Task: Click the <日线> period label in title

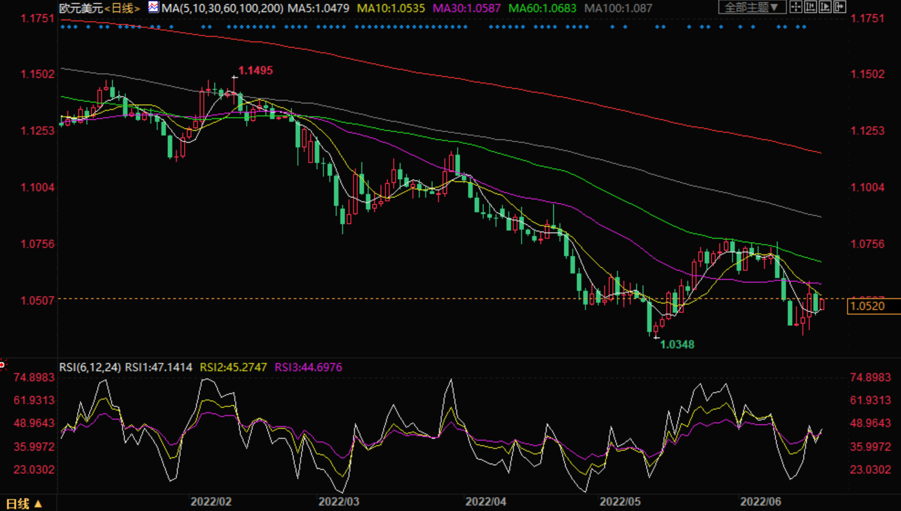Action: [x=123, y=9]
